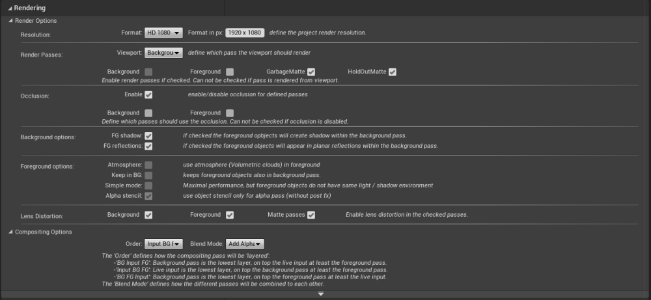The width and height of the screenshot is (651, 300).
Task: Enable the Foreground render pass checkbox
Action: tap(230, 72)
